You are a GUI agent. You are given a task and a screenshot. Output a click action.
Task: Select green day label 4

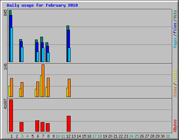click(x=27, y=136)
